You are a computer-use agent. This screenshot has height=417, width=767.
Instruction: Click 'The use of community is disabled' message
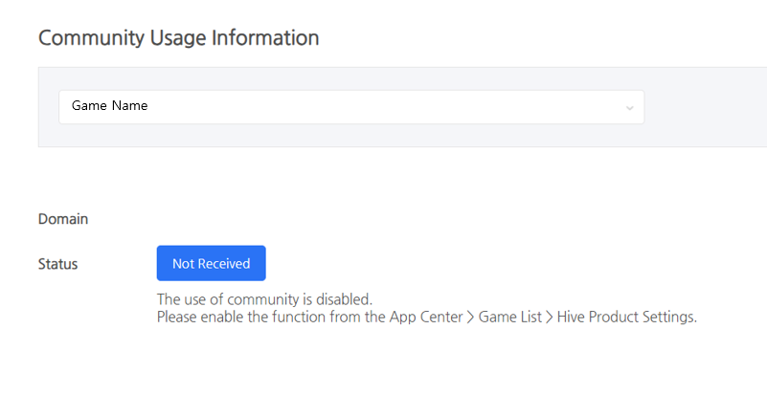[264, 299]
